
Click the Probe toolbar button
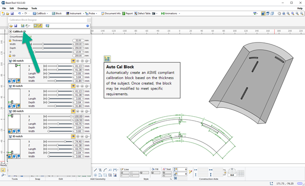point(90,13)
